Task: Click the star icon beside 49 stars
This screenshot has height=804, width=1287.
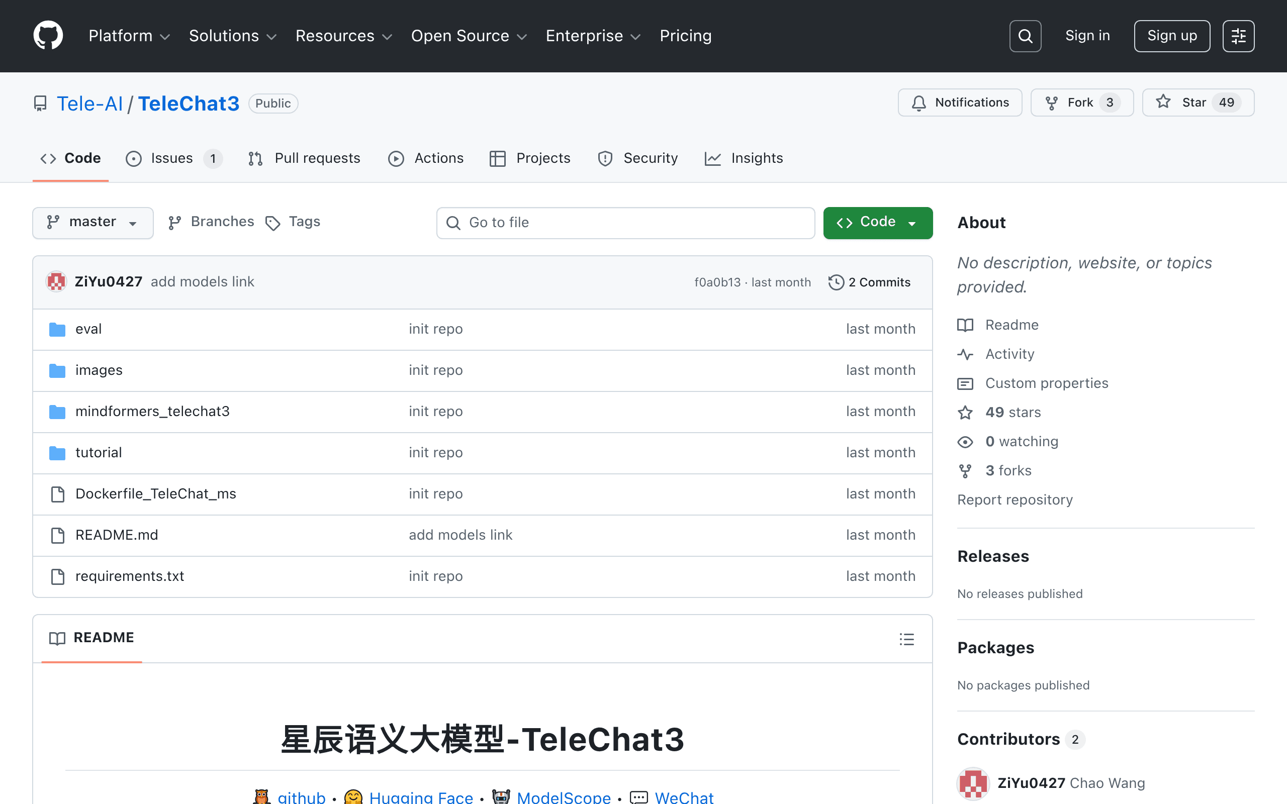Action: [965, 413]
